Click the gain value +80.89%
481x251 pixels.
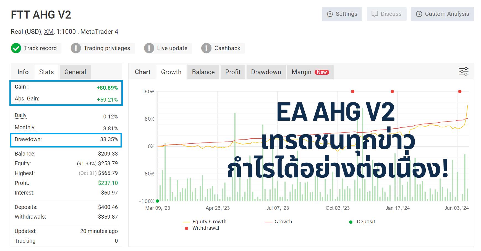(107, 88)
